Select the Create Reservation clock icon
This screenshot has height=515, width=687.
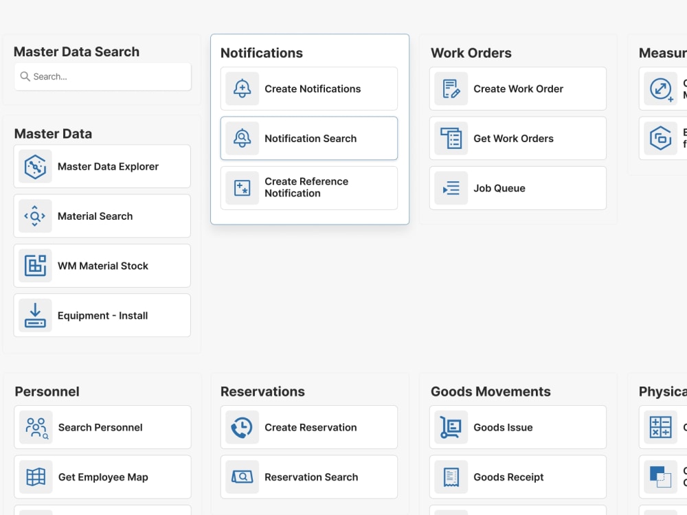[242, 427]
